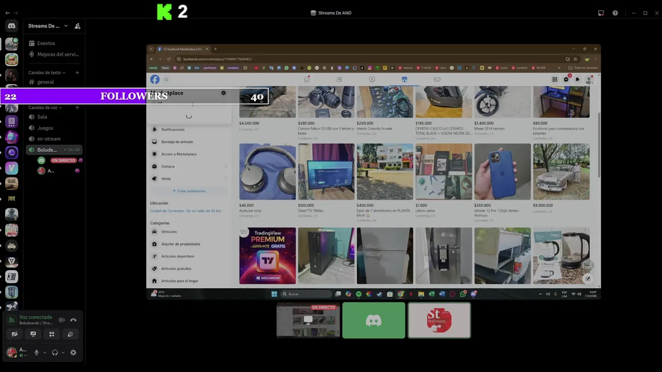
Task: Select the EN DIRECTO stream thumbnail
Action: [x=308, y=320]
